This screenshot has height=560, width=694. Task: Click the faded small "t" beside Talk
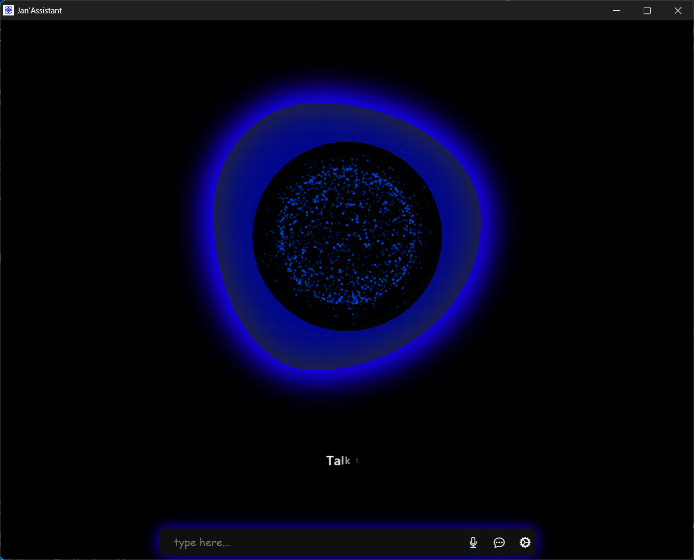(x=357, y=461)
